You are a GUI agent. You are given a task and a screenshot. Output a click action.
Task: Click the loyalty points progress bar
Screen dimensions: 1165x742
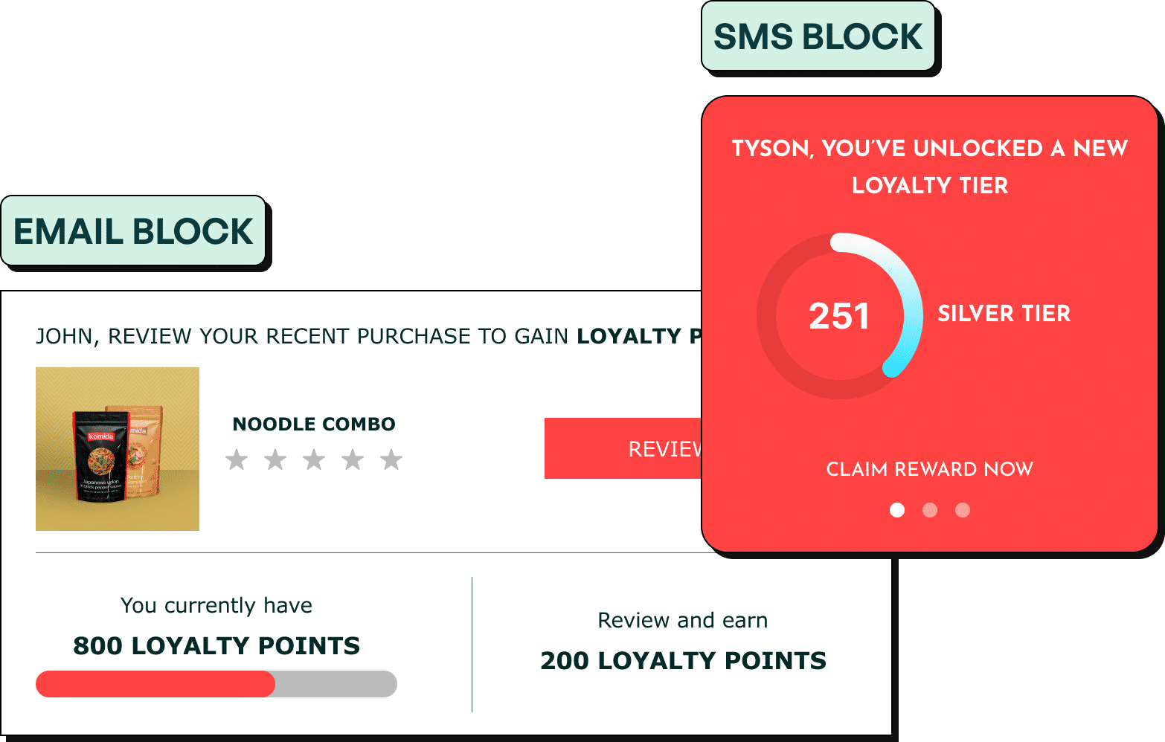[216, 684]
